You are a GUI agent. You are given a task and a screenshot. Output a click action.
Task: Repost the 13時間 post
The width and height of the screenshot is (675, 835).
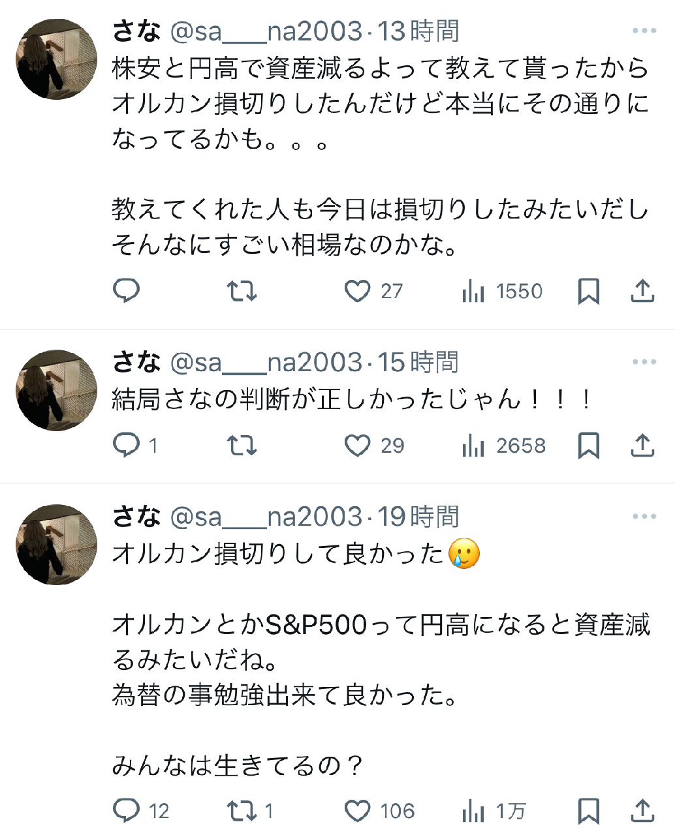(x=242, y=291)
